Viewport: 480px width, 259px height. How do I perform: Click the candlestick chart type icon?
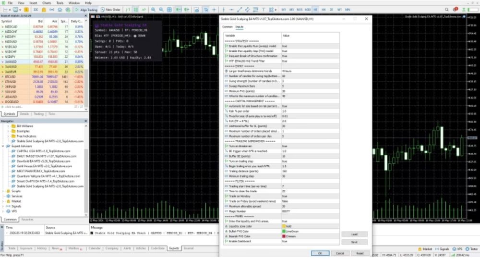136,10
